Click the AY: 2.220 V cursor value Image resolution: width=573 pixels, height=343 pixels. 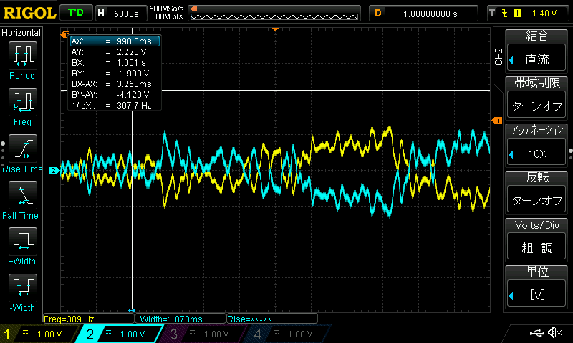click(131, 52)
